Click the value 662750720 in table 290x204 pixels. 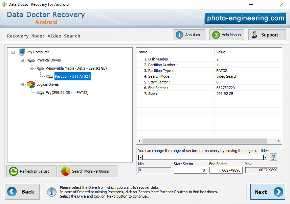[225, 88]
